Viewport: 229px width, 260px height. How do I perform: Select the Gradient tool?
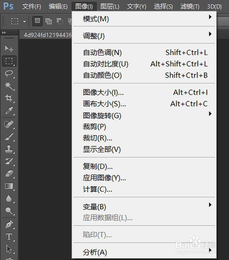9,186
